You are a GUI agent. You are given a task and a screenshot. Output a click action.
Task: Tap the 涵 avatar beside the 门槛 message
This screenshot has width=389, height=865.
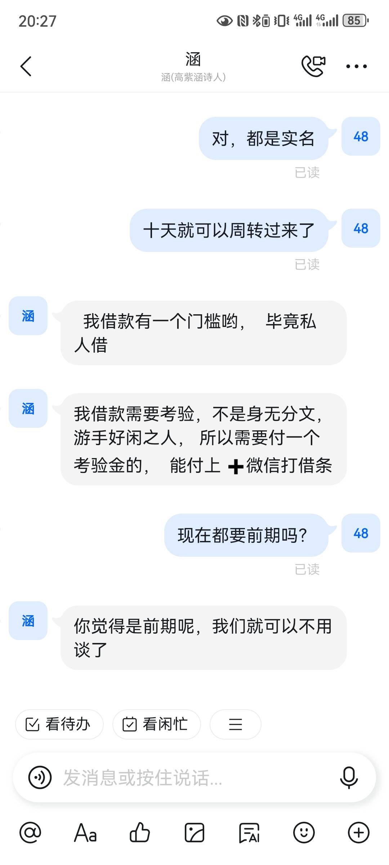click(x=28, y=316)
